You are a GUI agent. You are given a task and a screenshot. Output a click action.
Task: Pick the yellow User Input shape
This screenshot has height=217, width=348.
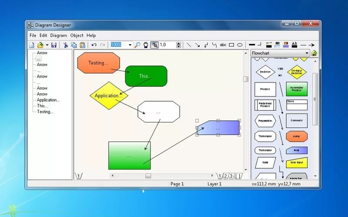coord(297,162)
